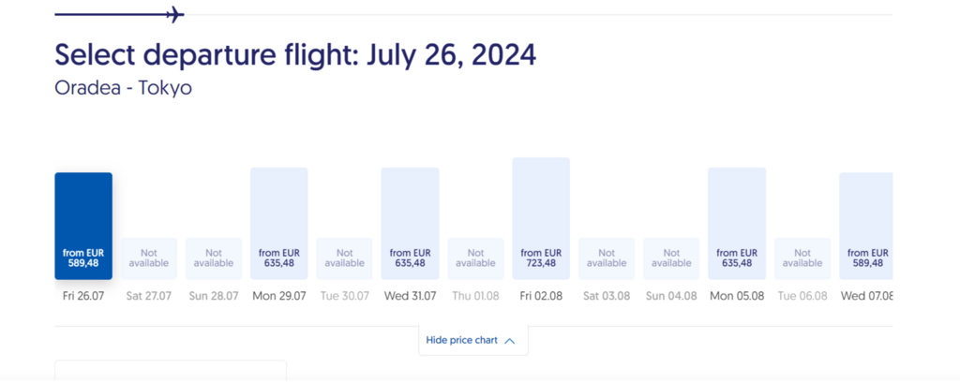Click Sun 28.07 Not available tile

point(214,258)
